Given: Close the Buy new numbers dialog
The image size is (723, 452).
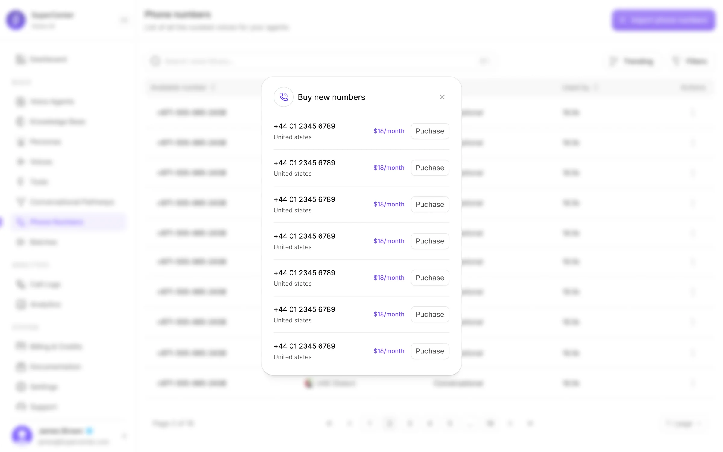Looking at the screenshot, I should 442,97.
